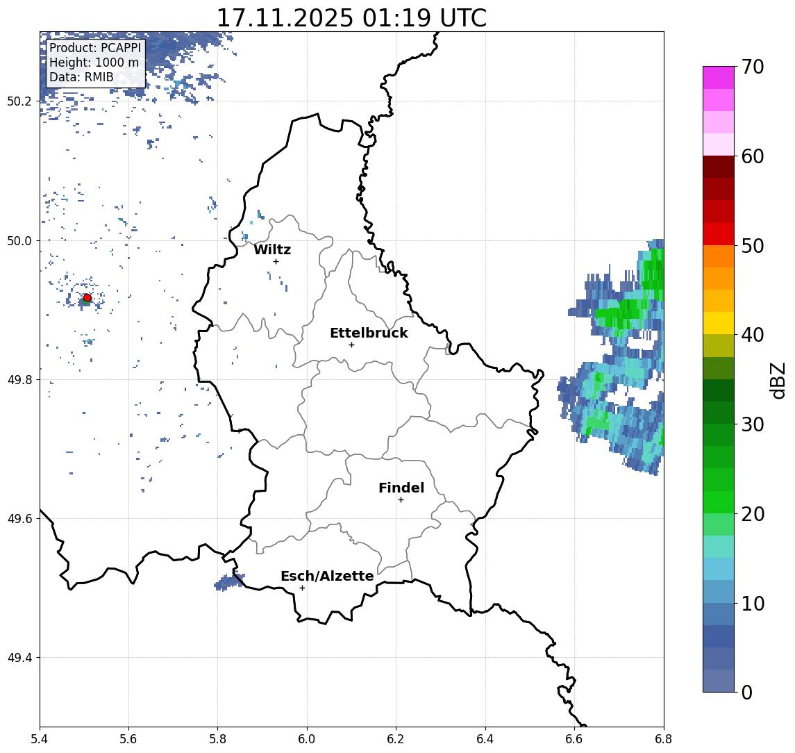Click the small radar echo west of Esch/Alzette
Viewport: 795px width, 753px height.
click(228, 581)
